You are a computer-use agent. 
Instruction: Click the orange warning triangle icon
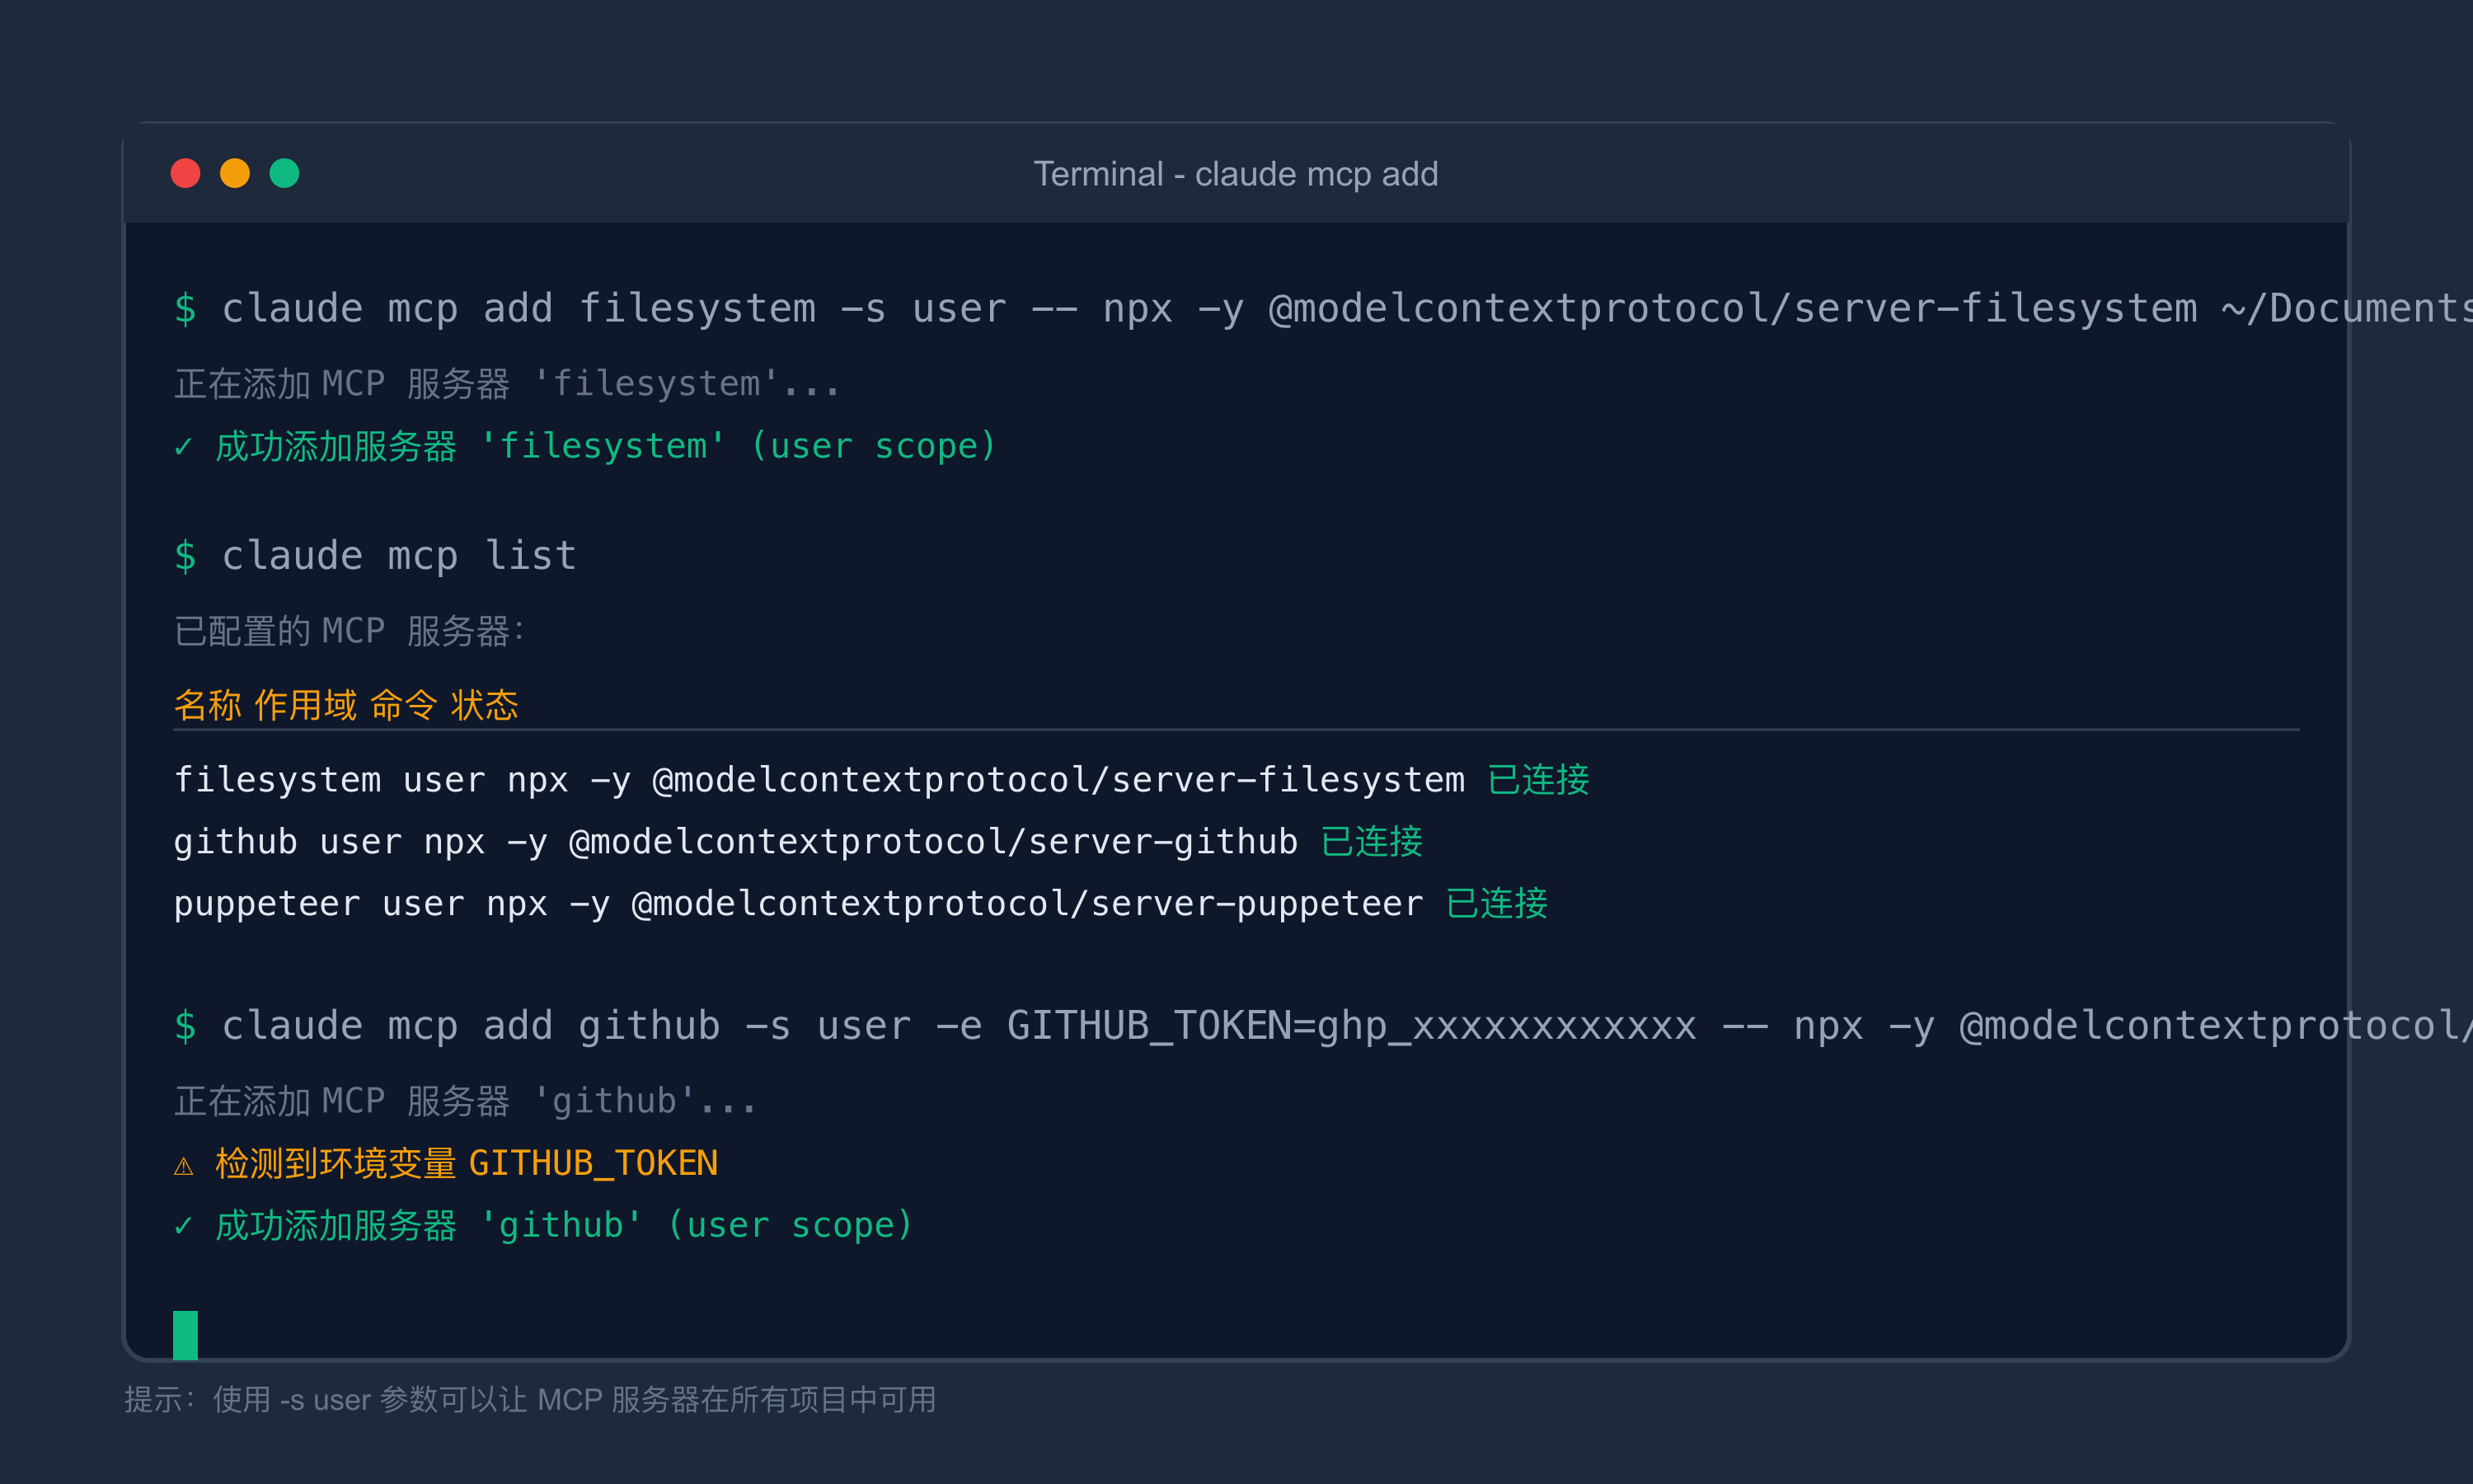pos(184,1166)
